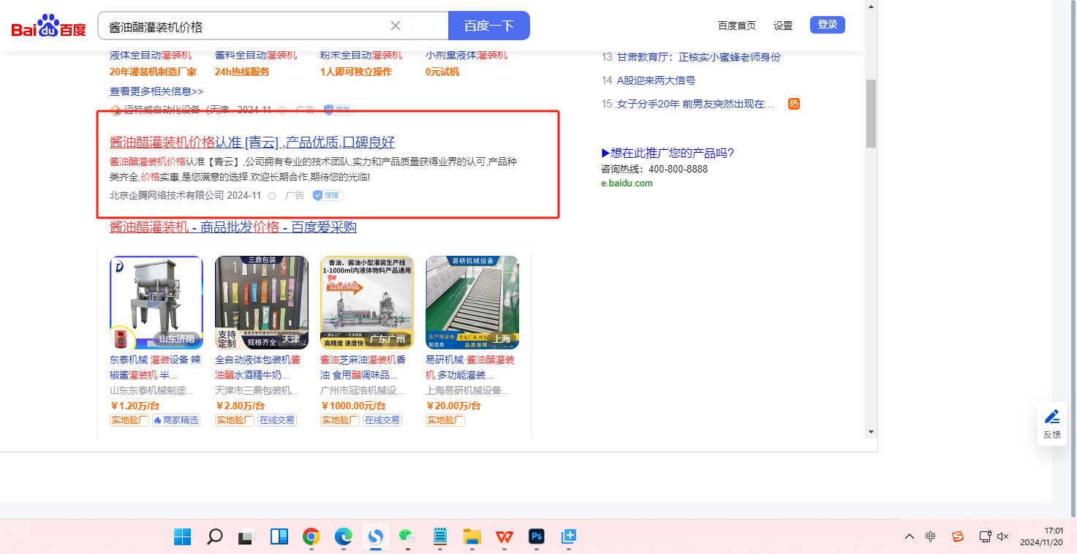Click the 24h热线服务 link
The height and width of the screenshot is (554, 1077).
242,72
